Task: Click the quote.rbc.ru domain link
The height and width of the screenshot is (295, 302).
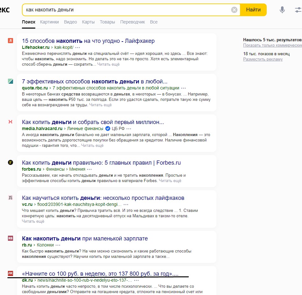Action: point(35,88)
